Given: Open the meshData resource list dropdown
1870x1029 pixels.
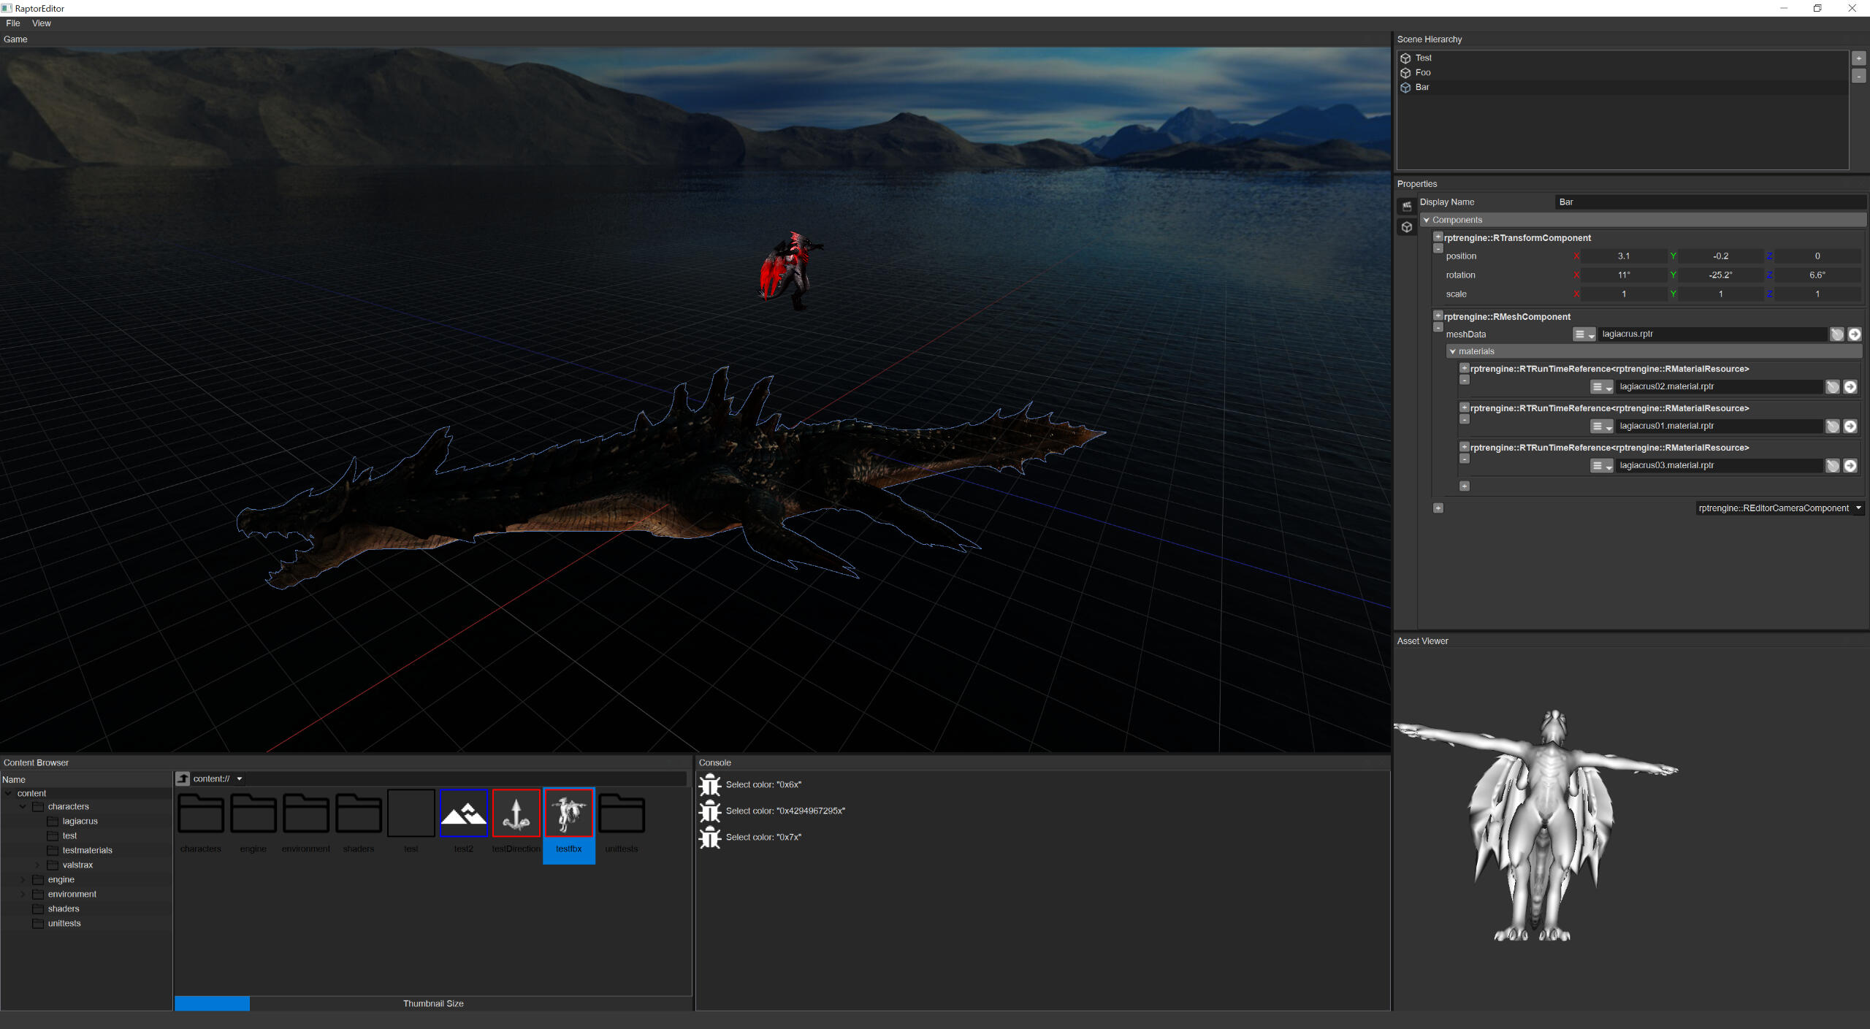Looking at the screenshot, I should pyautogui.click(x=1584, y=334).
